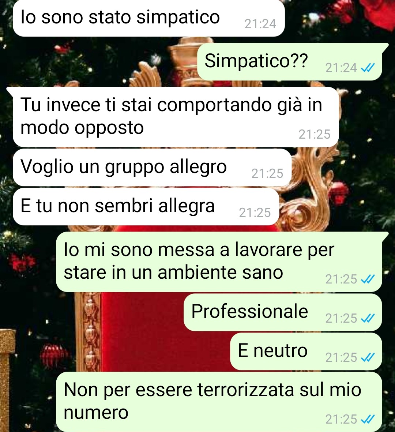Tap the 'Tu invece ti stai comportando' message
Screen dimensions: 395x432
tap(176, 117)
